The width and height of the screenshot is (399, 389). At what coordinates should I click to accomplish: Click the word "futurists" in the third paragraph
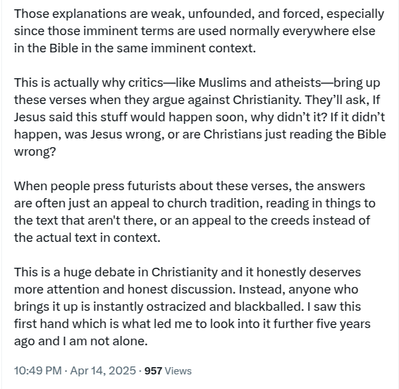(147, 186)
